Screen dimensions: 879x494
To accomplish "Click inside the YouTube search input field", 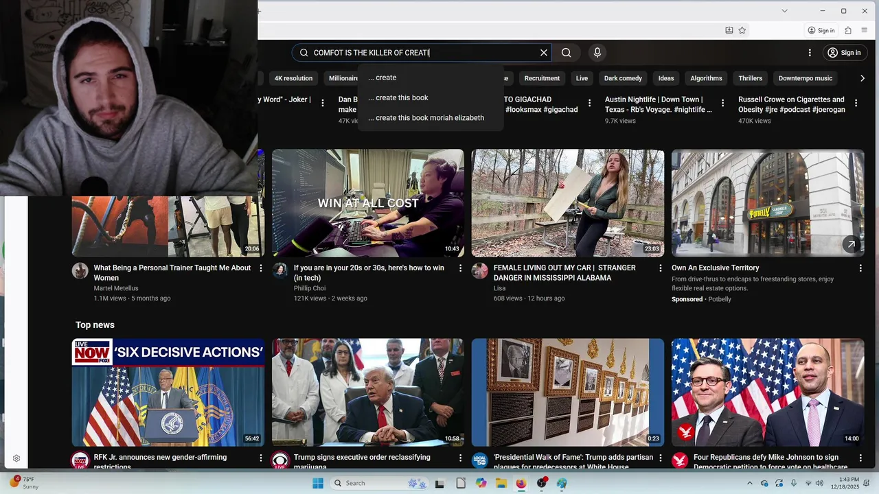I will point(422,53).
